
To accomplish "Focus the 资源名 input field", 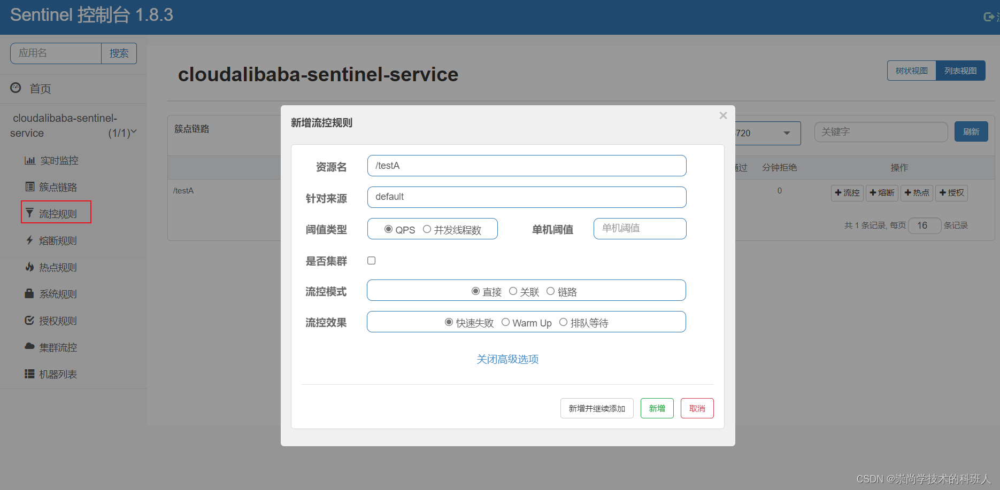I will [x=527, y=166].
